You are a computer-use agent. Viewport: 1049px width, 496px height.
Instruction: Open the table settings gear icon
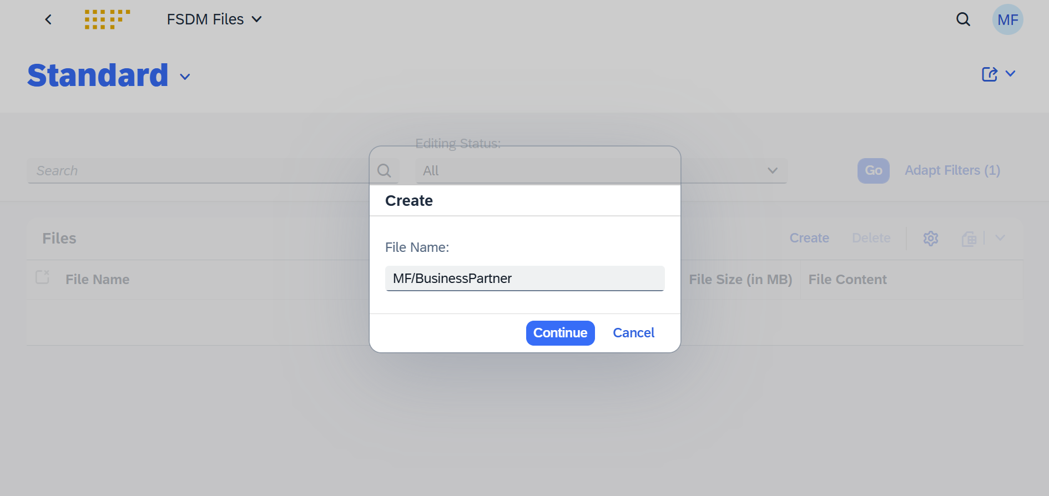(x=931, y=238)
